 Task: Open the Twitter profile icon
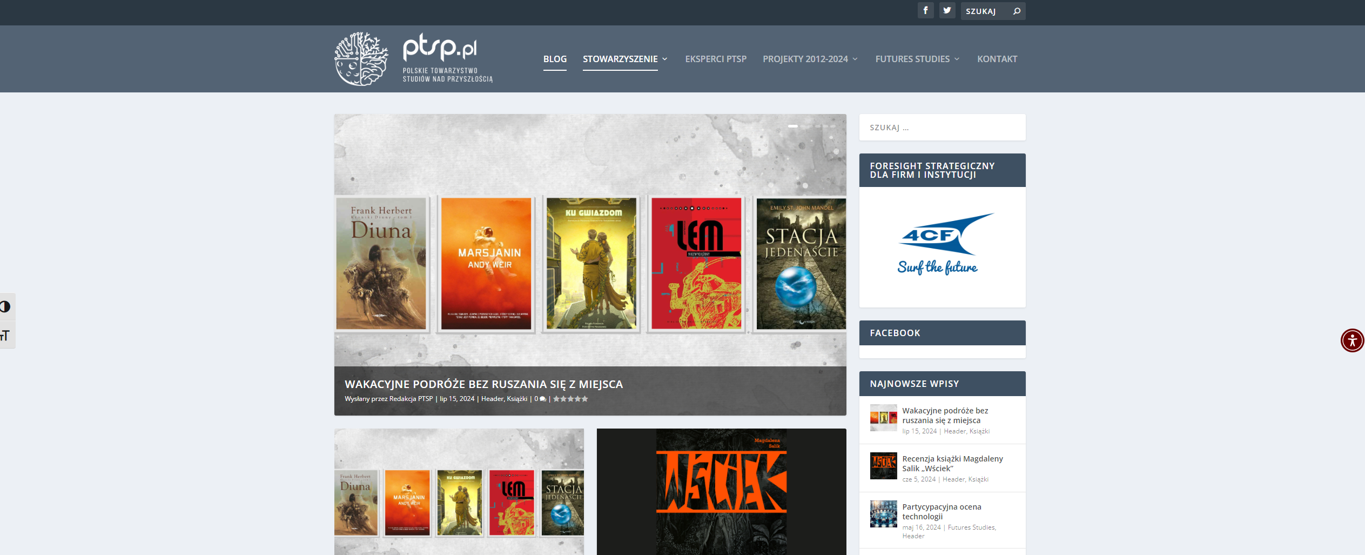947,10
